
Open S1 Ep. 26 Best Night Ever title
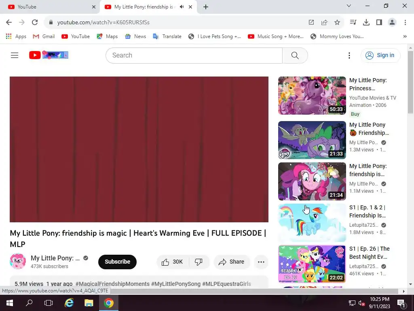(x=370, y=253)
